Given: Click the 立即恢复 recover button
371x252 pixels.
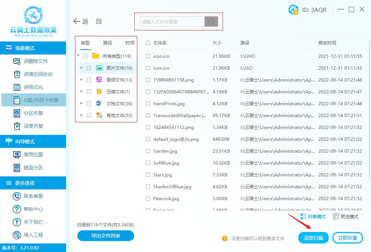Looking at the screenshot, I should 348,238.
